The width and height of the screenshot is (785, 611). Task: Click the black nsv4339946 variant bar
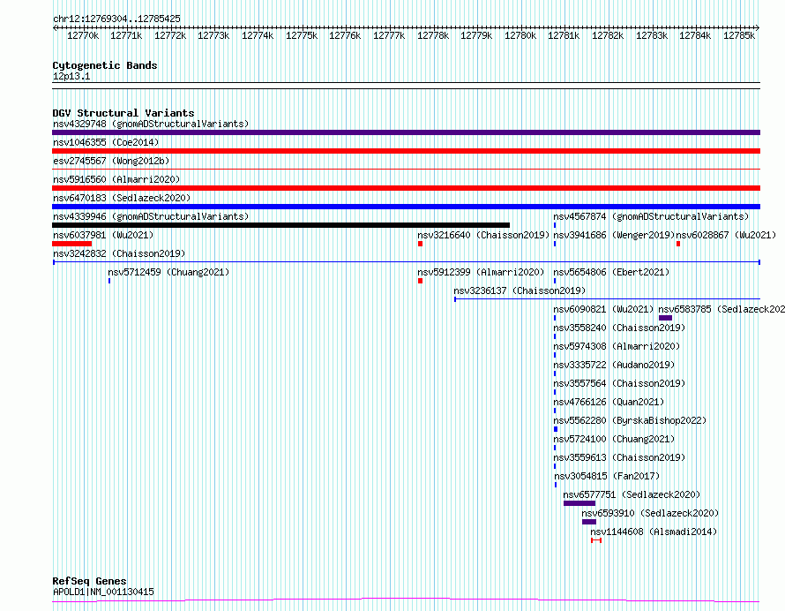coord(280,225)
